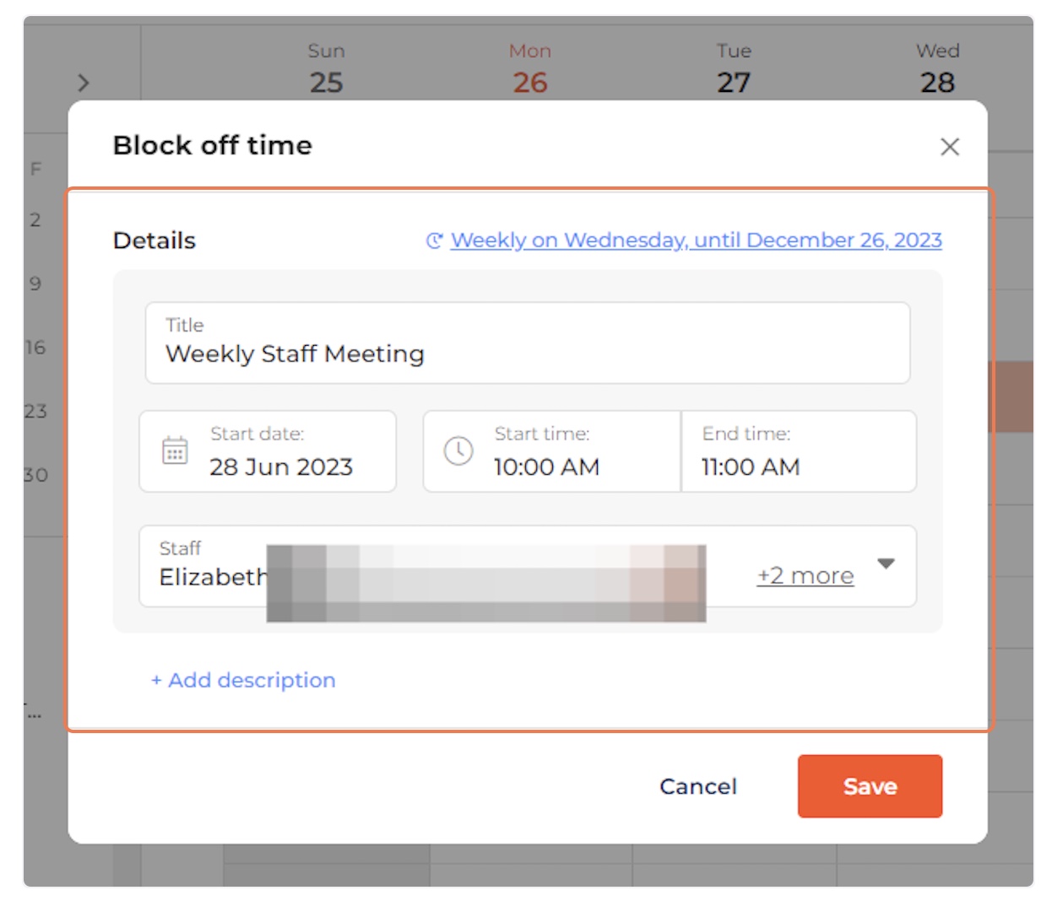Change the End time 11:00 AM
The image size is (1052, 901).
(x=799, y=451)
